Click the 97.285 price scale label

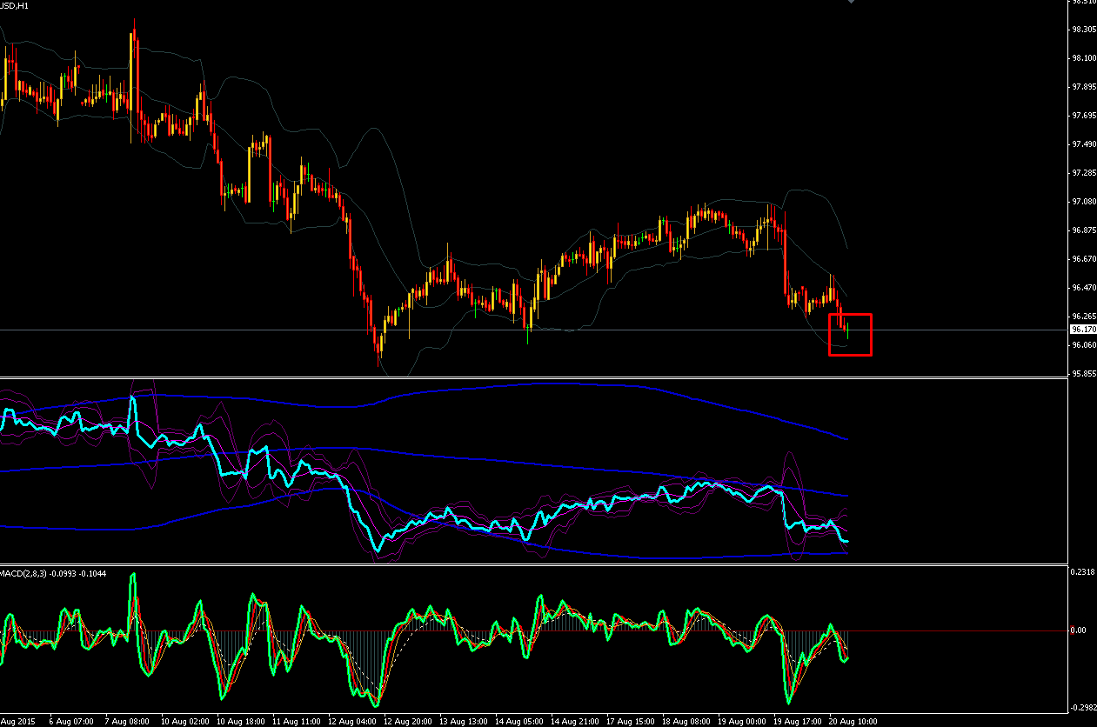tap(1083, 172)
